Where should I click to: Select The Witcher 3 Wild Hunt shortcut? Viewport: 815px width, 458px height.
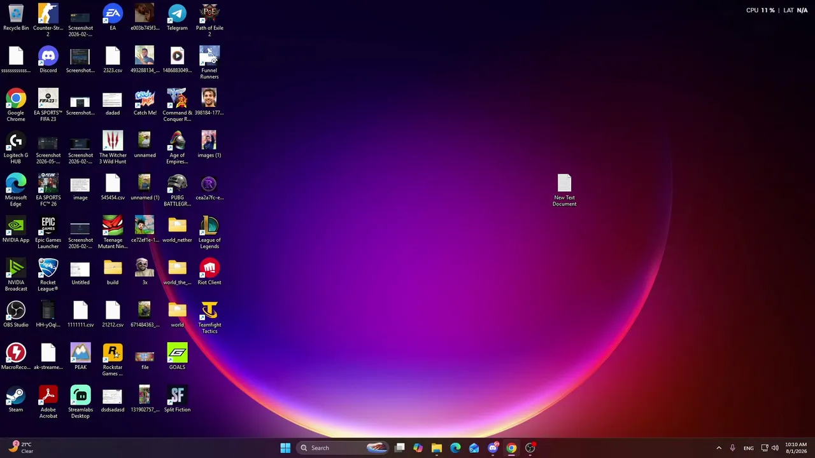pyautogui.click(x=113, y=148)
